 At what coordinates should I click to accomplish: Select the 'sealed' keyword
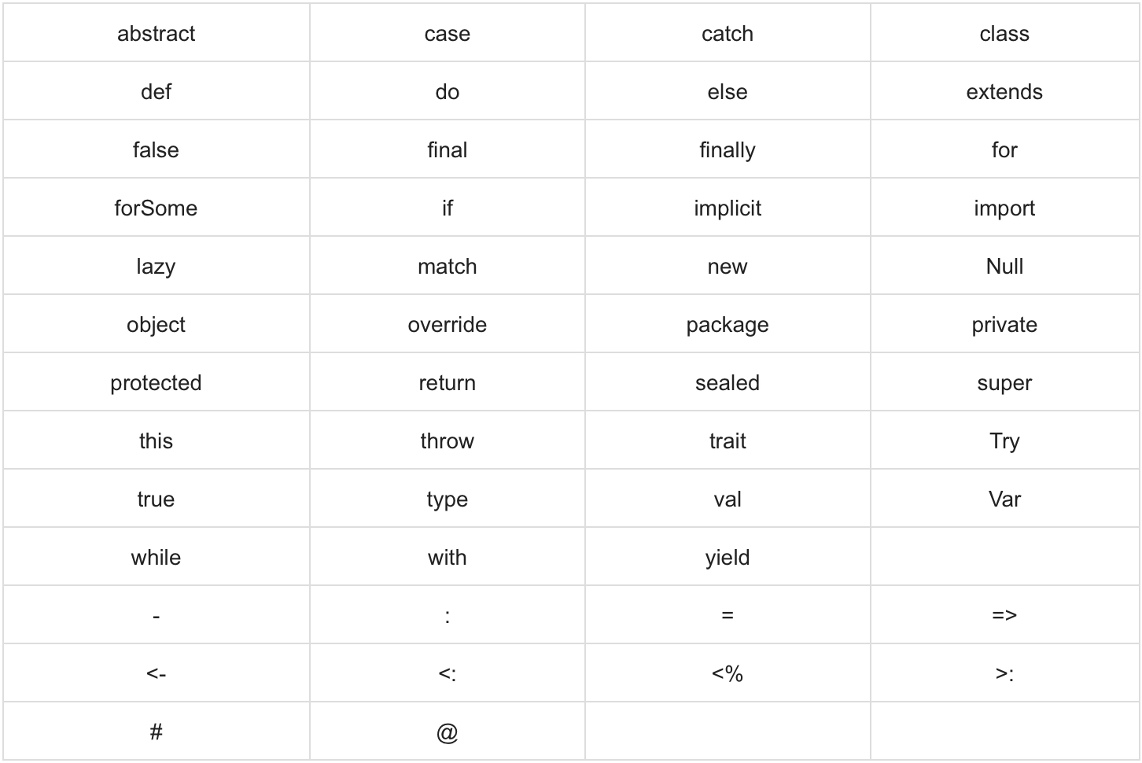(728, 382)
